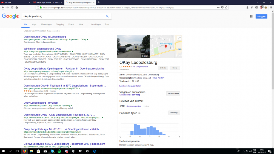Click the Firefox forward arrow
The width and height of the screenshot is (274, 154).
tap(7, 7)
